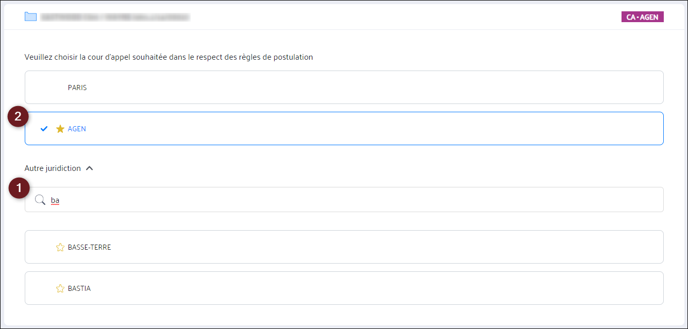
Task: Click the 'Veuillez choisir la cour' instruction text
Action: click(x=169, y=57)
